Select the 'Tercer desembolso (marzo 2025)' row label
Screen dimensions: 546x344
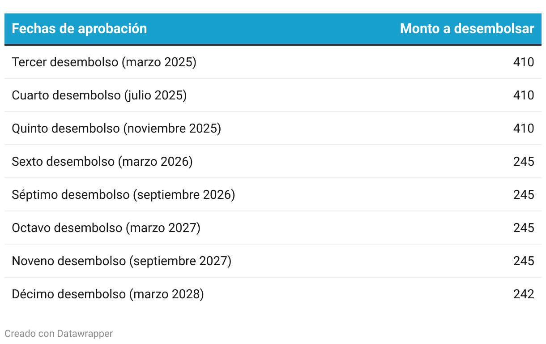tap(104, 62)
